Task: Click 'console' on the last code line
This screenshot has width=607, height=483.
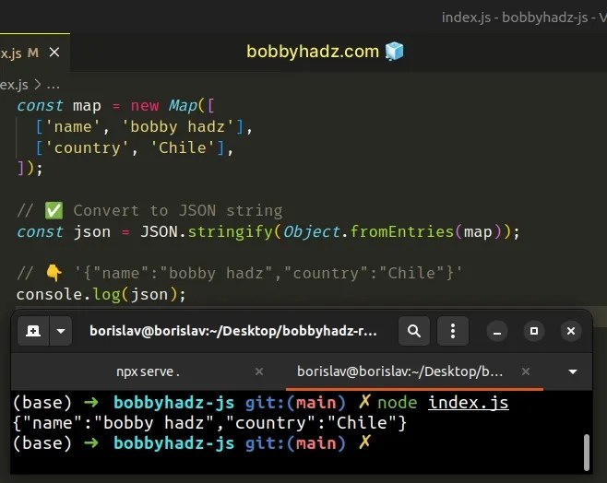Action: click(x=49, y=294)
